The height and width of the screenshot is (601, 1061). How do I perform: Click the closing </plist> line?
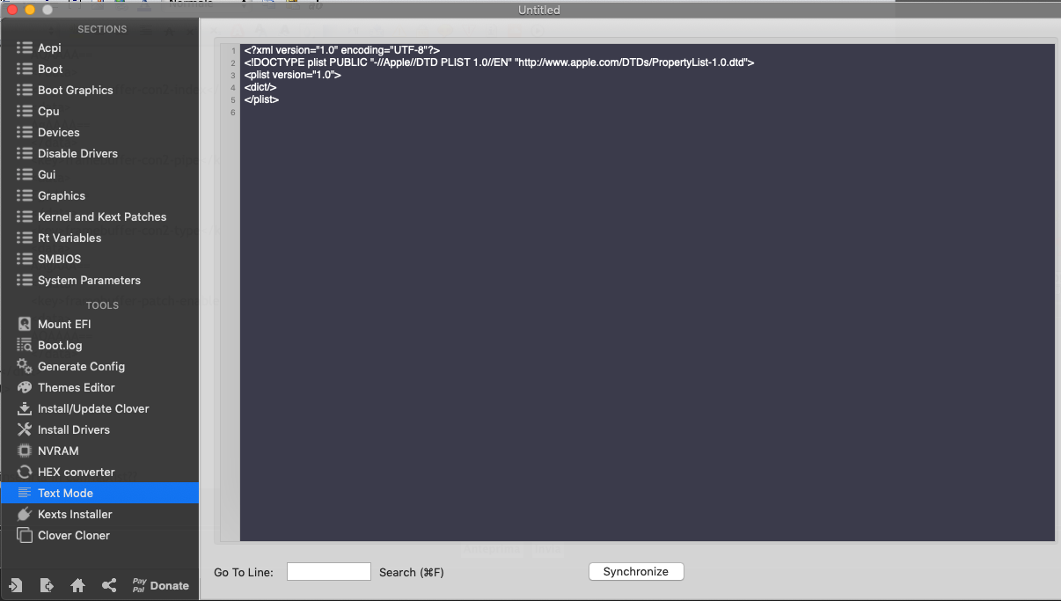tap(261, 99)
